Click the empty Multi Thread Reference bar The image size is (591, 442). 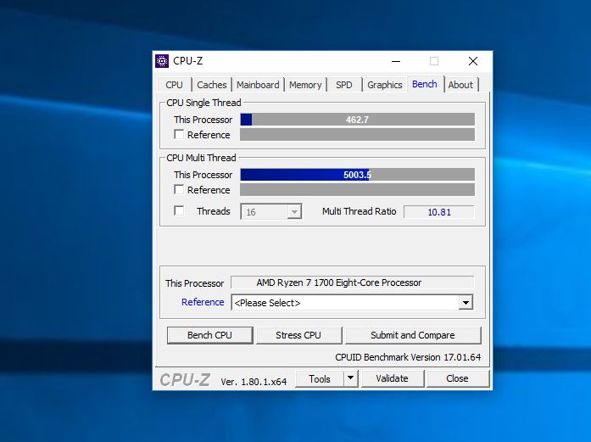[x=357, y=190]
